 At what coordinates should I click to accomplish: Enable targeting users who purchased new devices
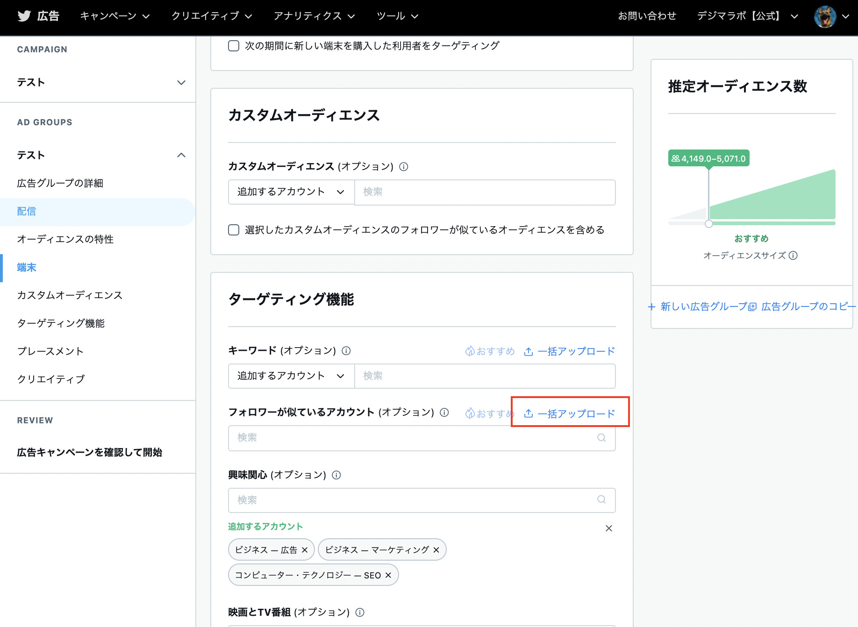coord(234,46)
